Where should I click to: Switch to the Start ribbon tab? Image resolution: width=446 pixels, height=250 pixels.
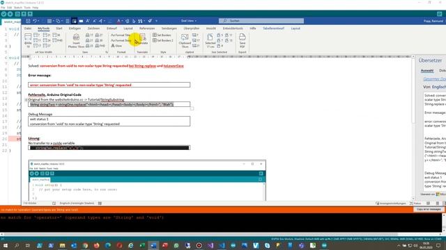point(59,28)
